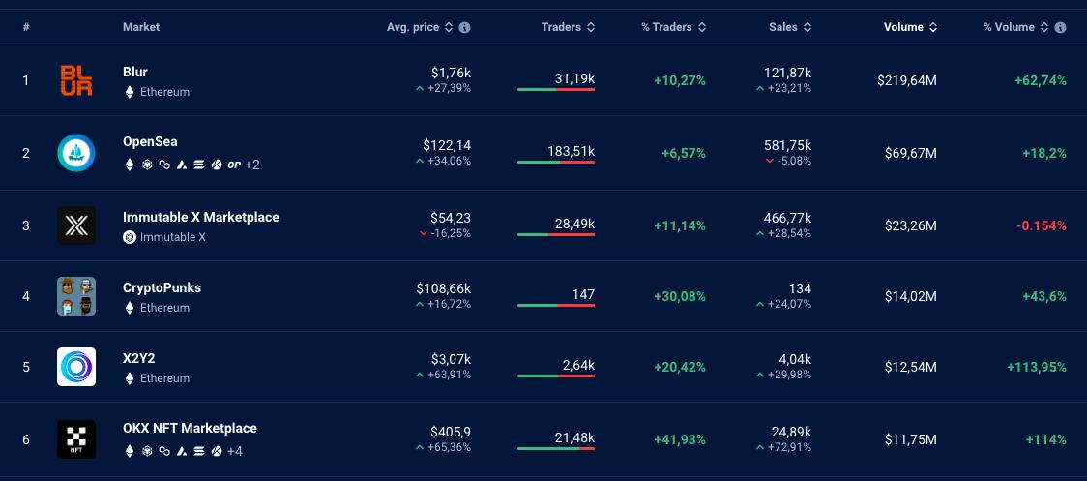The width and height of the screenshot is (1087, 481).
Task: Open the CryptoPunks pixel avatar thumbnail
Action: [76, 296]
